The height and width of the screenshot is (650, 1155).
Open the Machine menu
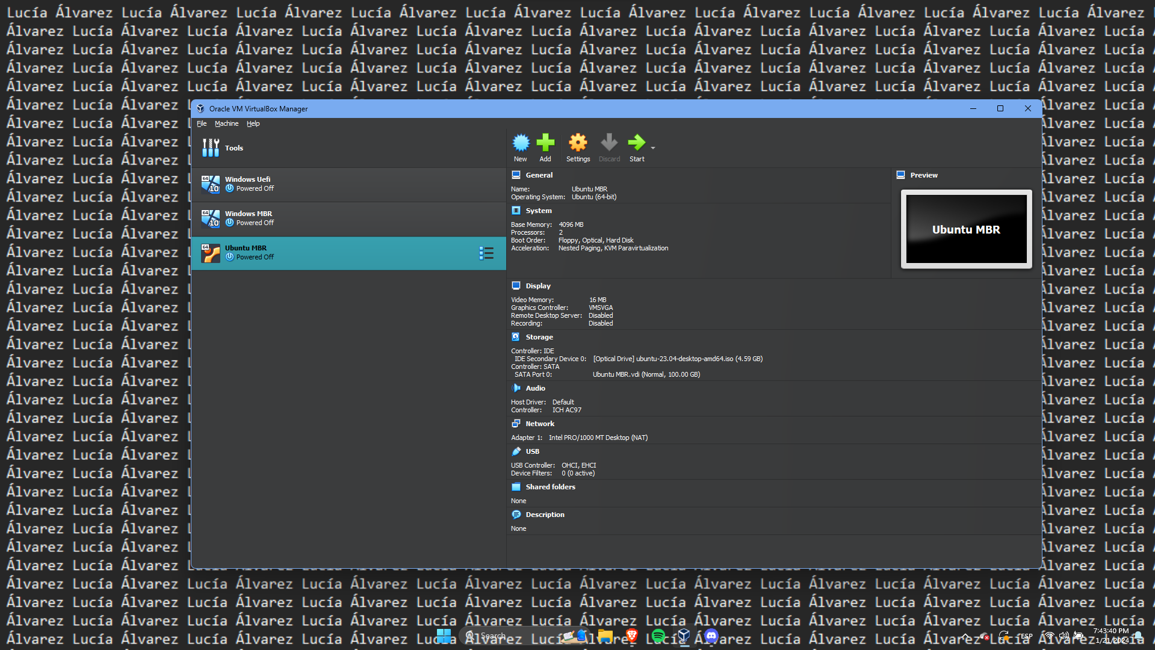[226, 123]
